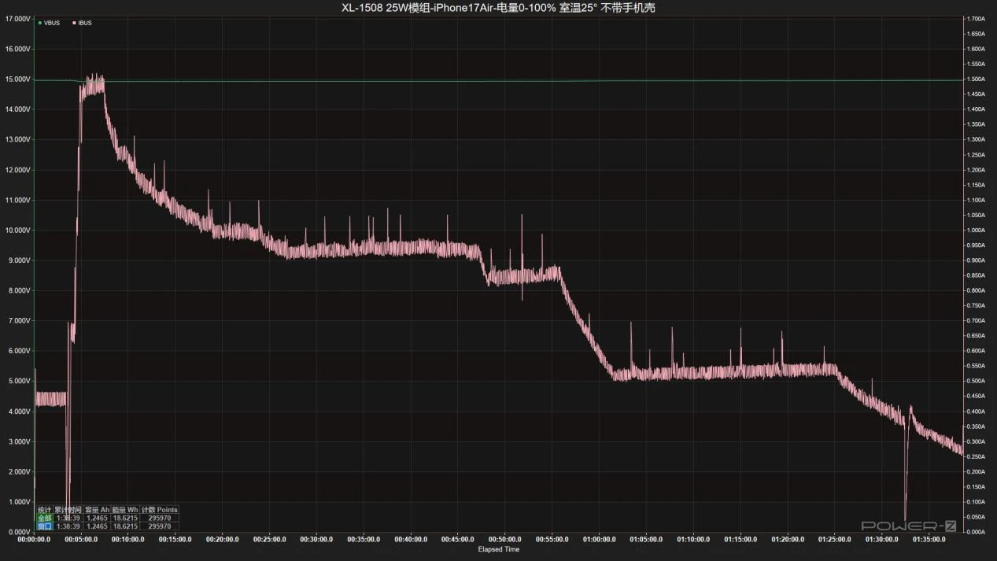Click the 计数 Points column header

click(160, 510)
